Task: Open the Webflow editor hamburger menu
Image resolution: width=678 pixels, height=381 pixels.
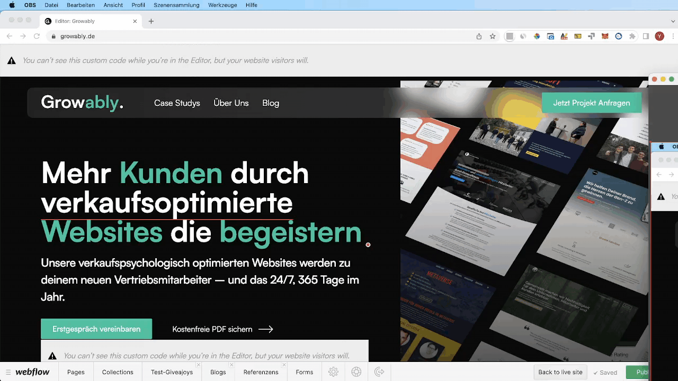Action: 8,372
